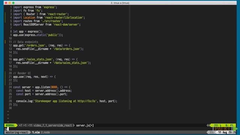This screenshot has width=240, height=135.
Task: Click the mastering-react tmux session name
Action: (16, 132)
